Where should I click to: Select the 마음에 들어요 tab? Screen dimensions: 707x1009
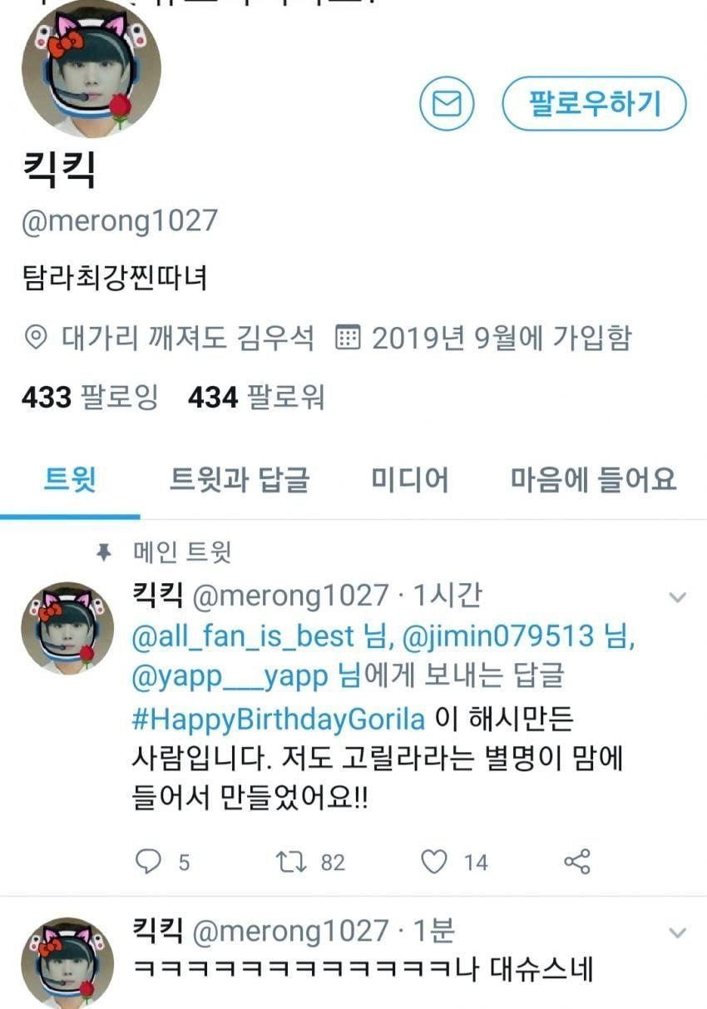point(593,480)
